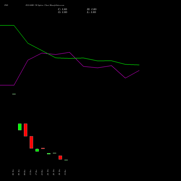Click the 'L: 1.05' low value
The image size is (181, 181).
click(x=92, y=12)
